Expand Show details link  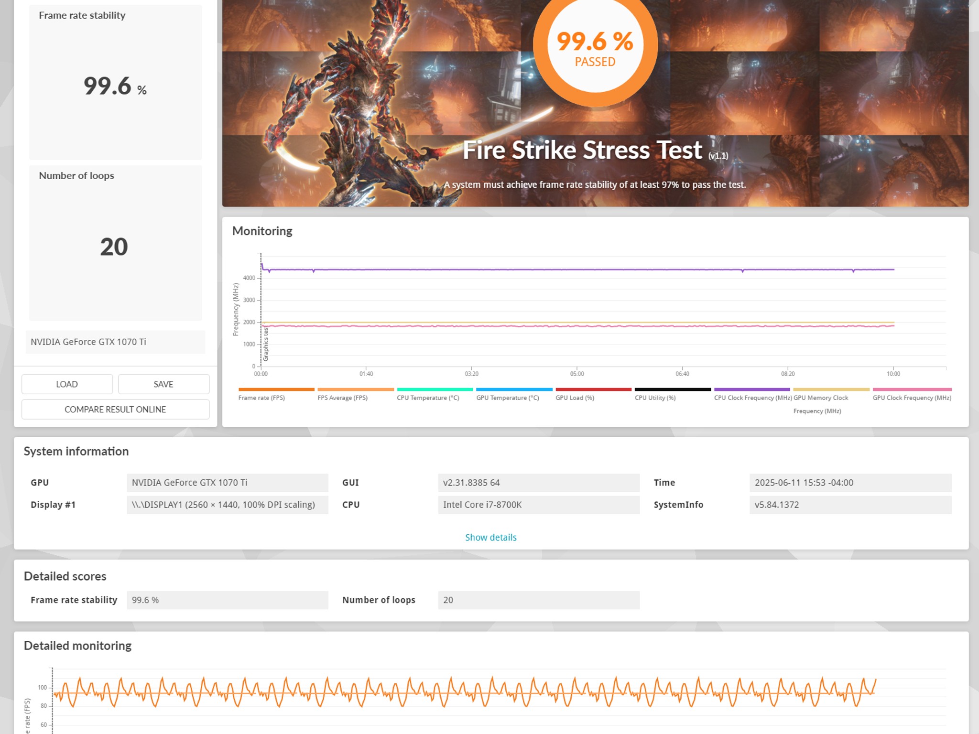490,537
